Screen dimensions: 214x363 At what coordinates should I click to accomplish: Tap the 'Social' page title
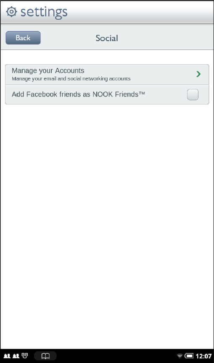[x=107, y=38]
